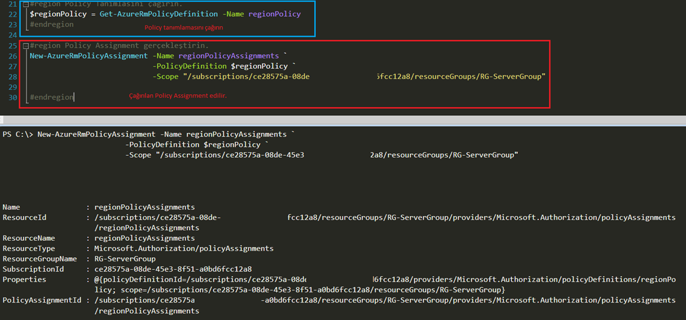Image resolution: width=686 pixels, height=320 pixels.
Task: Click the 'SubscriptionId' output label
Action: coord(33,270)
